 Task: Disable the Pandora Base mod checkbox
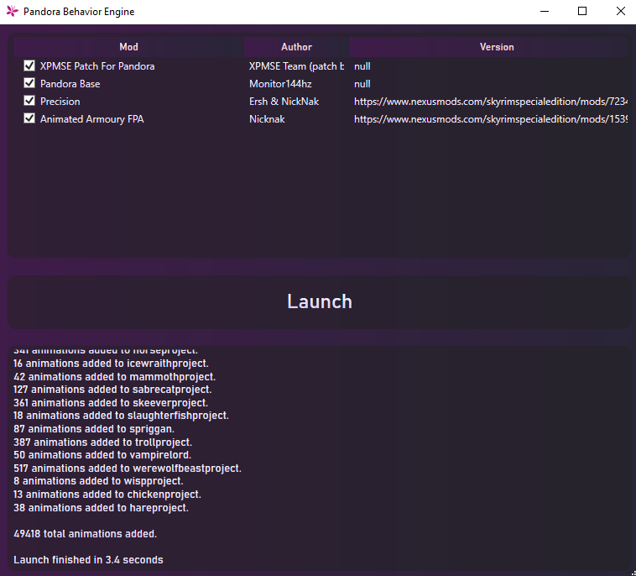click(x=29, y=83)
